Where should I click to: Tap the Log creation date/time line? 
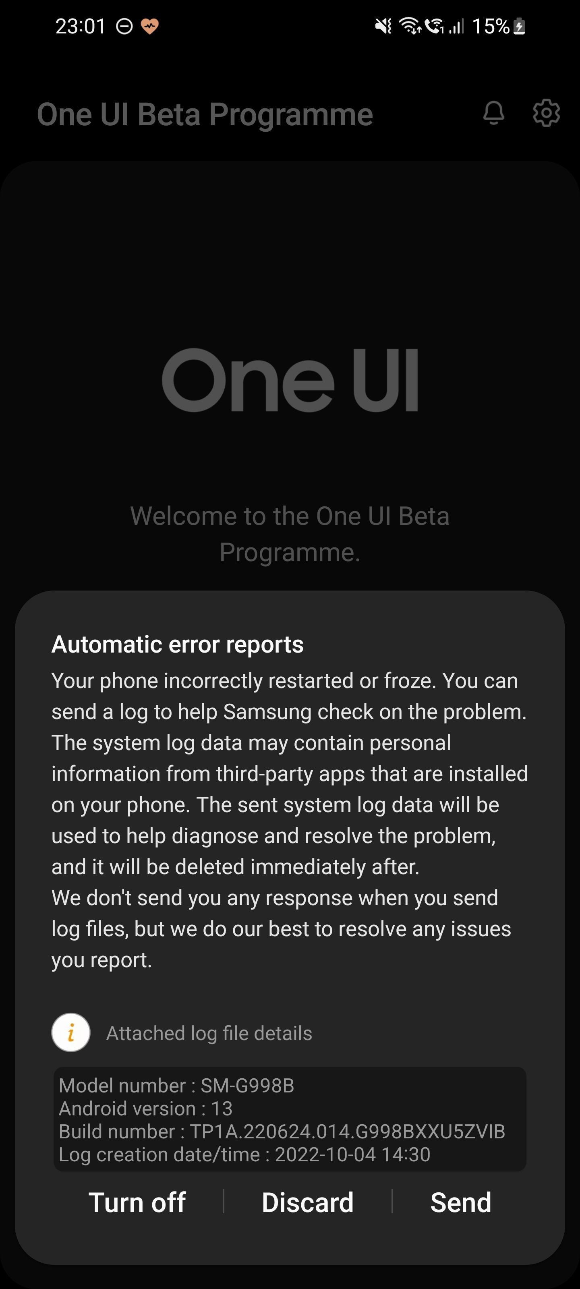tap(244, 1154)
